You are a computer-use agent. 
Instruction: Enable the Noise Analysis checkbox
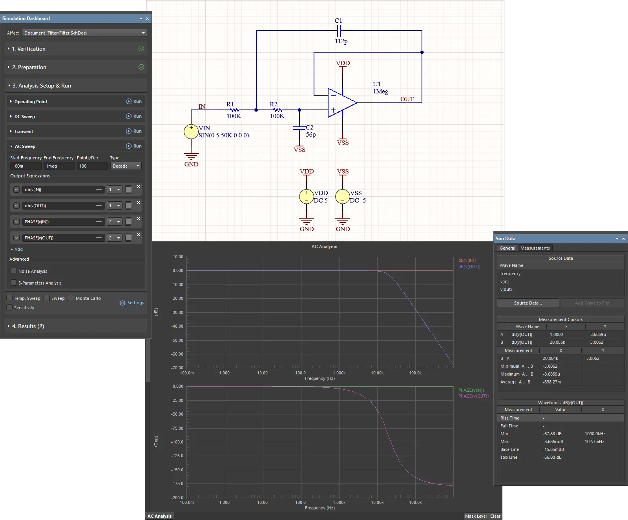(x=14, y=271)
